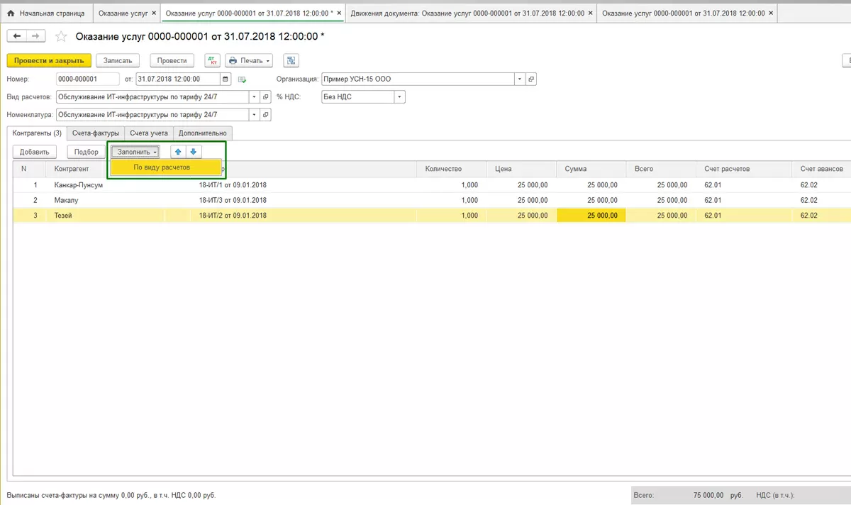Click the Подбор button
This screenshot has height=505, width=851.
click(87, 152)
